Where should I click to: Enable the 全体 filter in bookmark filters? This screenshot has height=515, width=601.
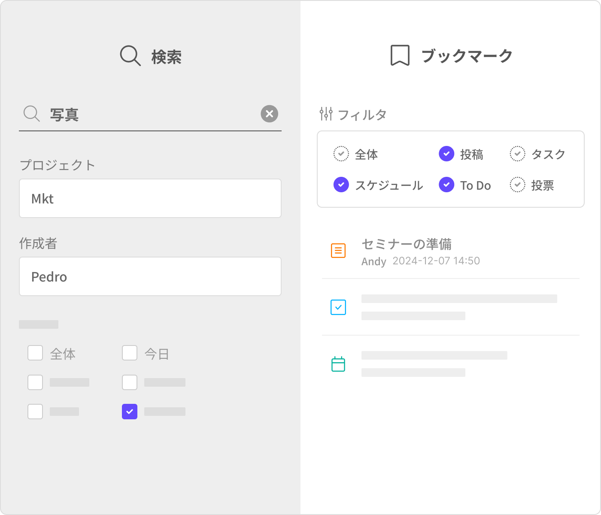tap(341, 154)
